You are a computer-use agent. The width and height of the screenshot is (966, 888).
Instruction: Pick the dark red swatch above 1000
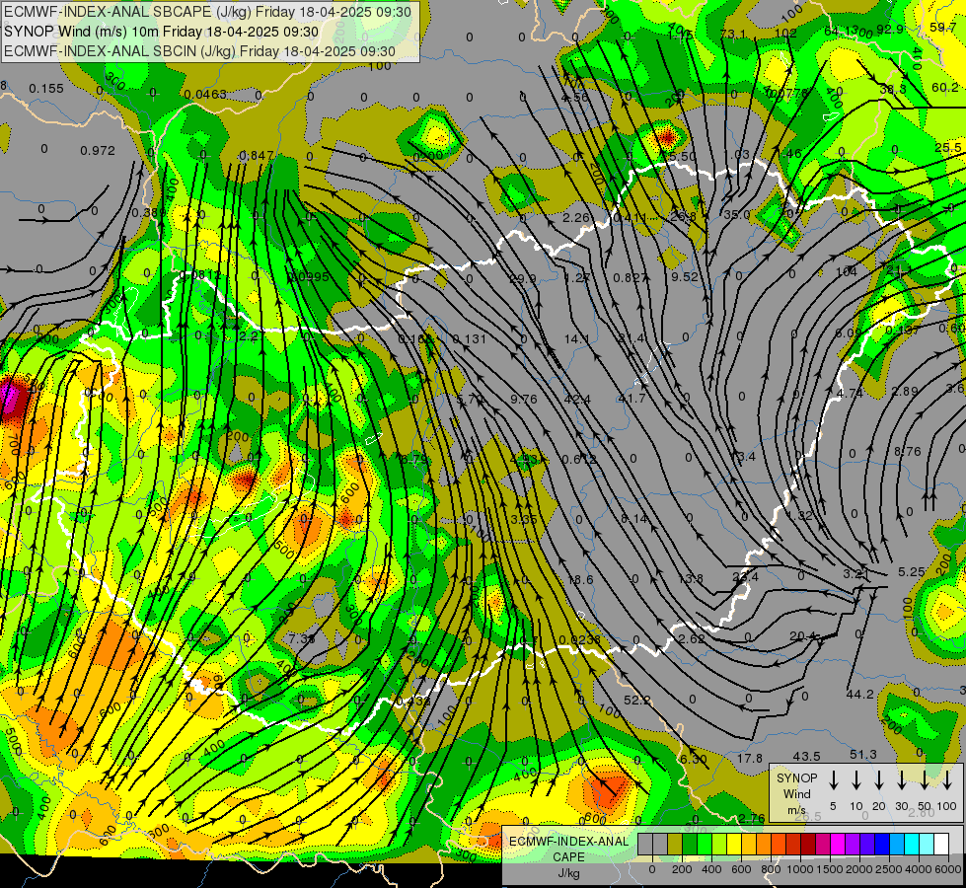click(x=808, y=845)
